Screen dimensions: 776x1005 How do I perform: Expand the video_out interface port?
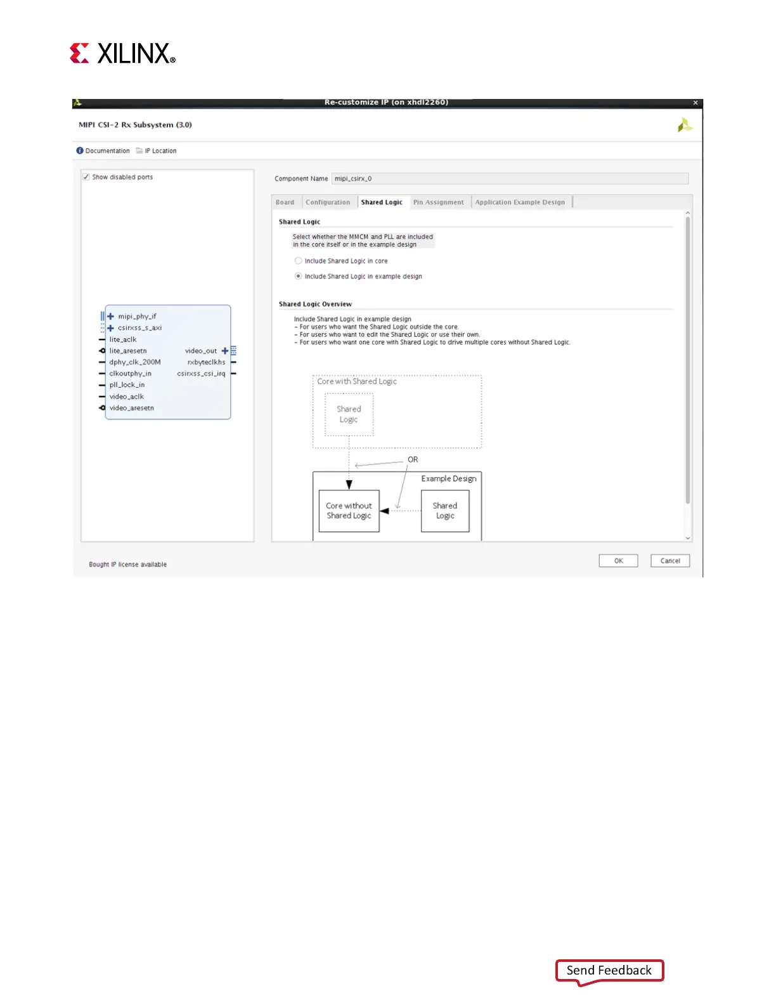225,351
